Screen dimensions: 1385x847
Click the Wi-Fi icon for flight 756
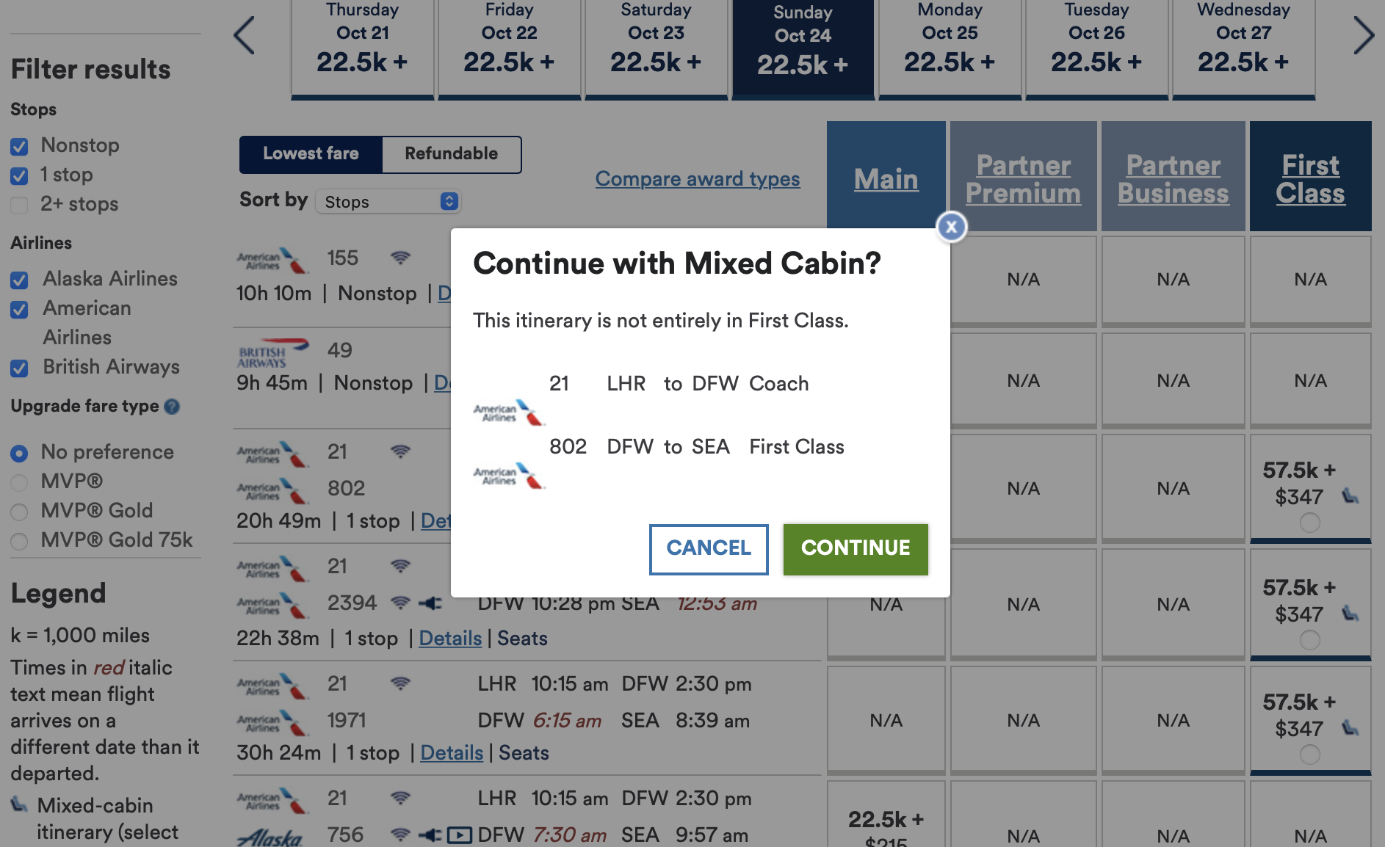pos(400,835)
